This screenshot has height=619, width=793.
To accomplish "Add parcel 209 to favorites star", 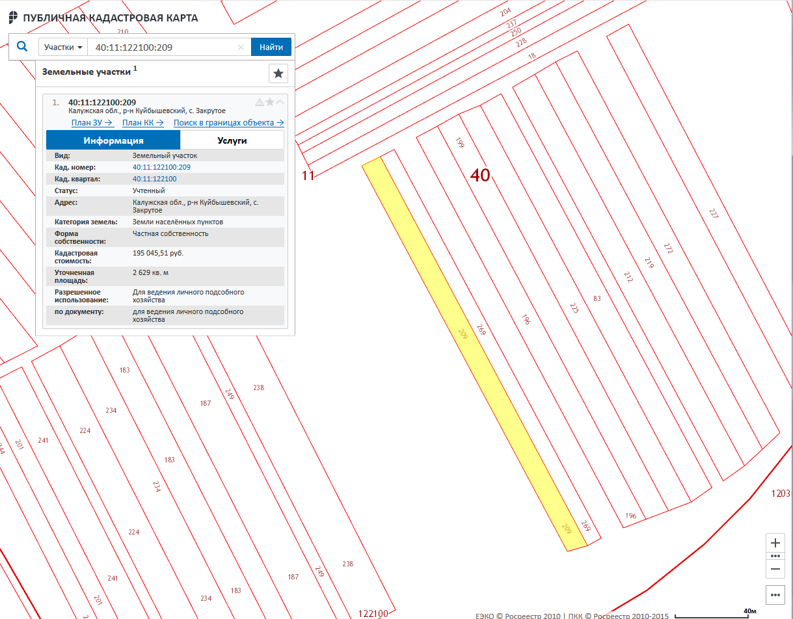I will [270, 102].
